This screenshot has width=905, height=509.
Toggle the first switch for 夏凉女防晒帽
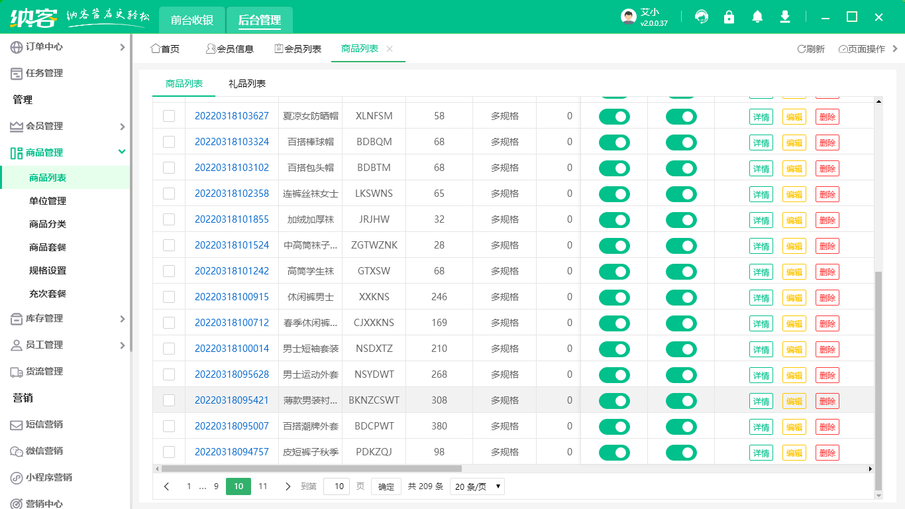click(x=614, y=116)
